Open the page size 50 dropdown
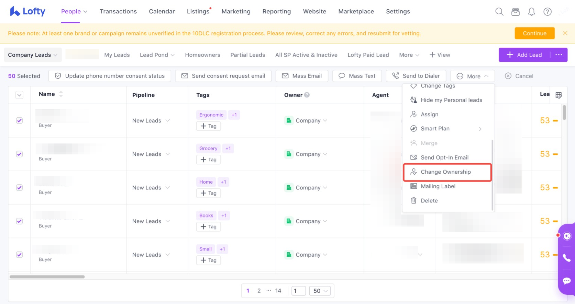Screen dimensions: 575x304 click(320, 291)
